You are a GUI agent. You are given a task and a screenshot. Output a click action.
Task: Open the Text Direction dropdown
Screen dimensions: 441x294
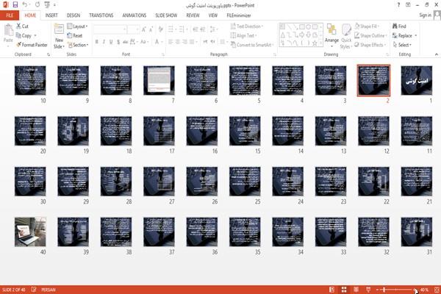pos(247,26)
